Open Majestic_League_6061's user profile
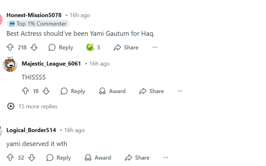266x166 pixels. pos(51,64)
